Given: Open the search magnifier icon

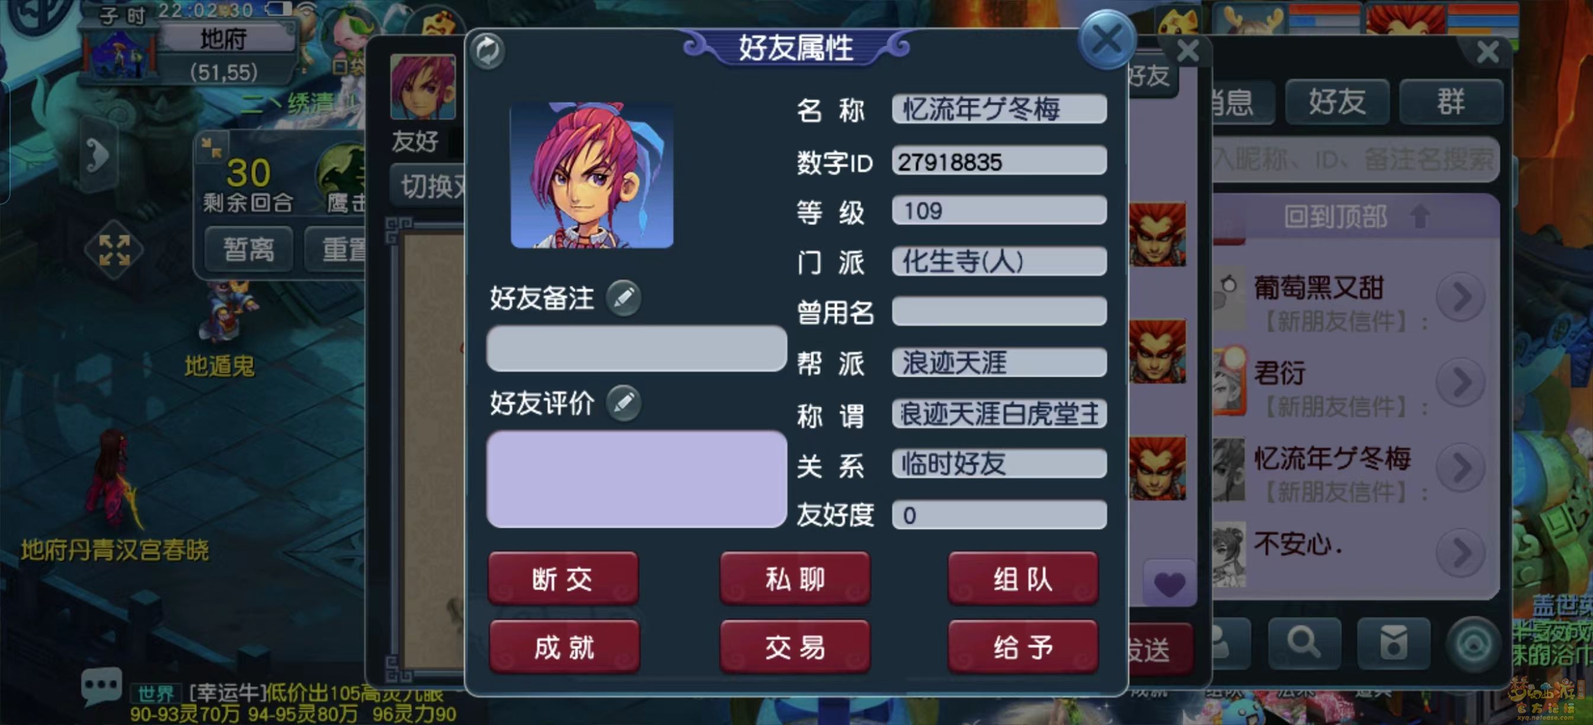Looking at the screenshot, I should [1304, 643].
